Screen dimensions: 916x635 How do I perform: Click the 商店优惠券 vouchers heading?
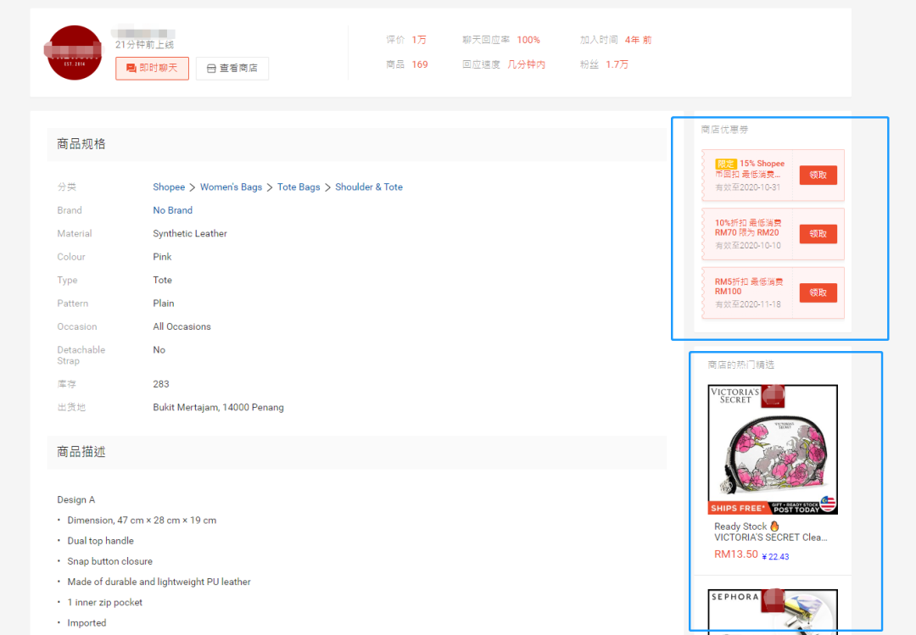point(724,130)
